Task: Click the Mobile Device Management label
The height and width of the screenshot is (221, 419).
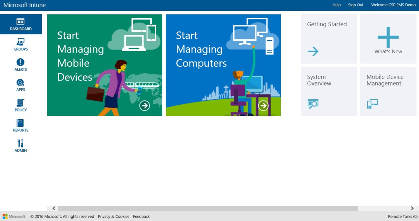Action: click(x=385, y=80)
